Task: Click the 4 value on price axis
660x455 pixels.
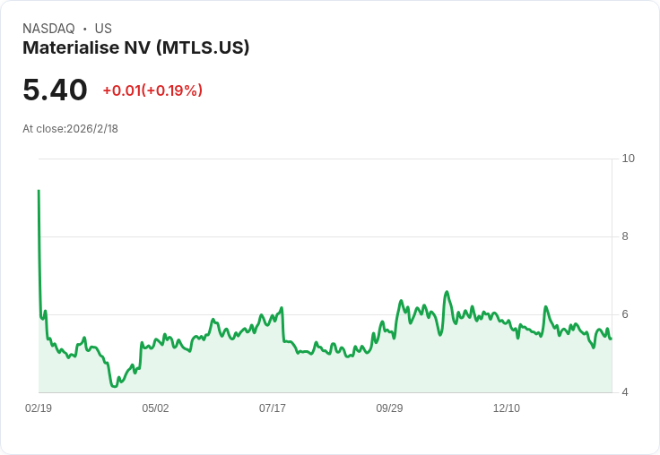Action: point(625,392)
